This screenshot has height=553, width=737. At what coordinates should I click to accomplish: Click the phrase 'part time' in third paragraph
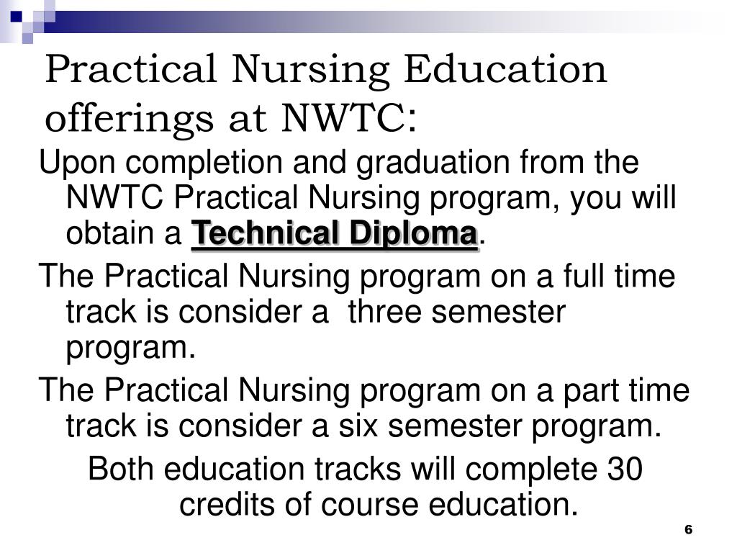(627, 391)
